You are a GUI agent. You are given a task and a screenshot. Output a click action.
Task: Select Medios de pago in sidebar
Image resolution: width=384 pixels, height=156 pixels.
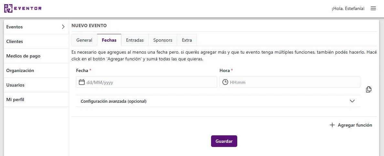click(x=37, y=56)
